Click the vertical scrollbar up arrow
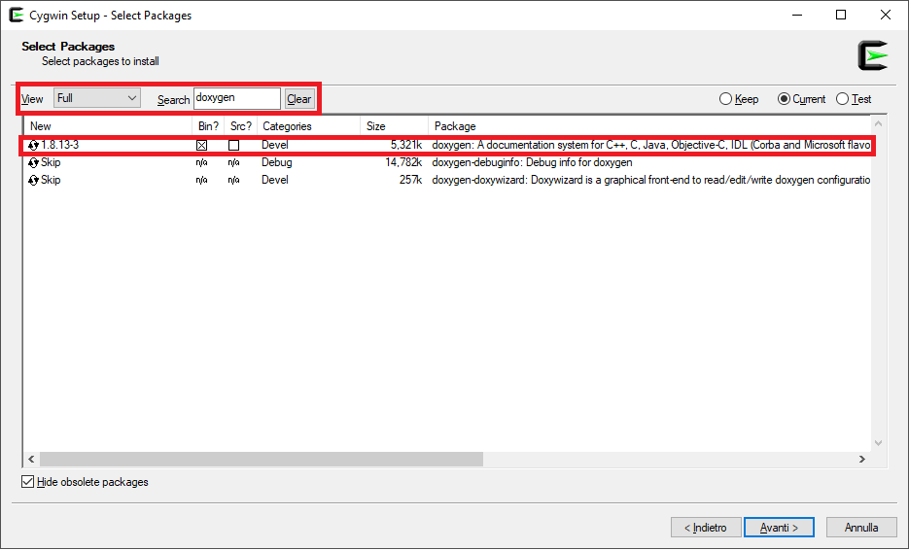Screen dimensions: 909x550 pyautogui.click(x=878, y=124)
